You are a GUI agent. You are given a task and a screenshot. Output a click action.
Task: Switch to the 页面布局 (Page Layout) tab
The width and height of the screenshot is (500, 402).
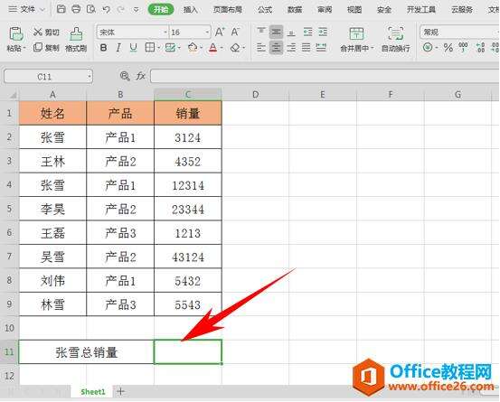click(227, 10)
